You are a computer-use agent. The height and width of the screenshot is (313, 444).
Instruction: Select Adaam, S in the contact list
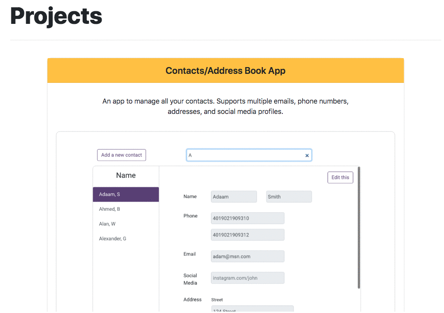(126, 194)
